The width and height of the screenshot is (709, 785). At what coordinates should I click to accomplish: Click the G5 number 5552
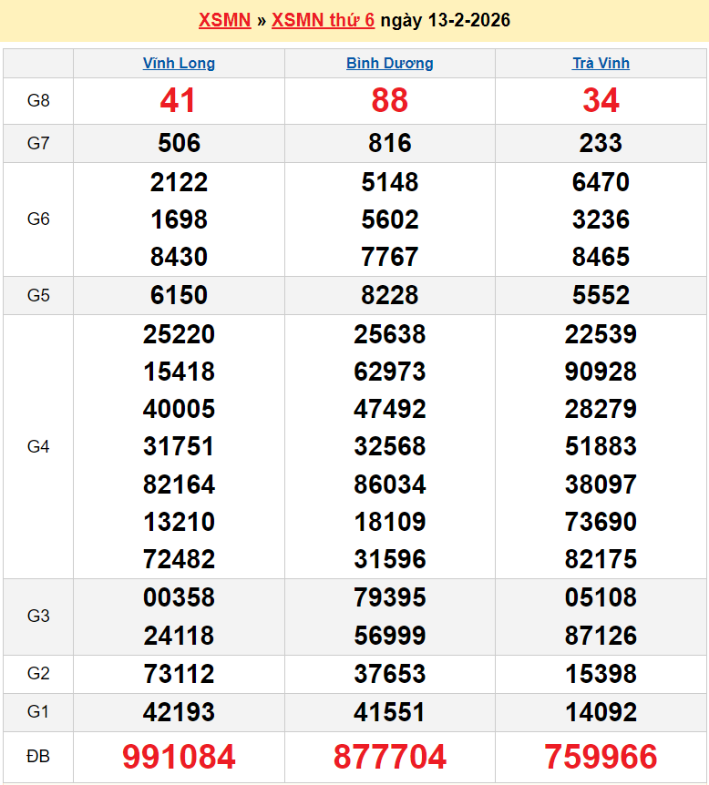click(x=601, y=295)
